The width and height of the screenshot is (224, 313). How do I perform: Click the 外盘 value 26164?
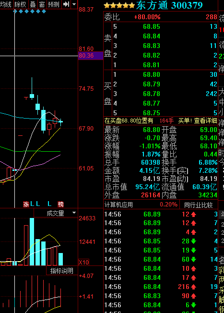click(151, 195)
